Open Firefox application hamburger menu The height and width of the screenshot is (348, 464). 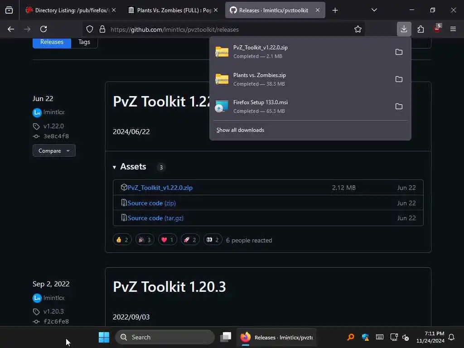click(x=453, y=29)
